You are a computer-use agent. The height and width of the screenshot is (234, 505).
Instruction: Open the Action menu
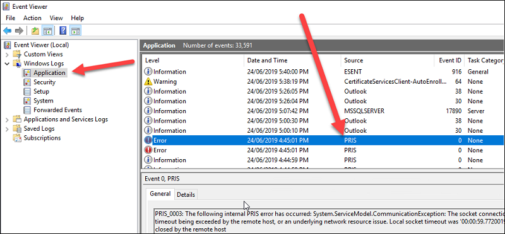[32, 18]
